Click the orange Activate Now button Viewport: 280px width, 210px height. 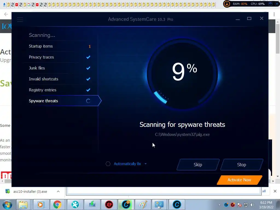pyautogui.click(x=240, y=180)
